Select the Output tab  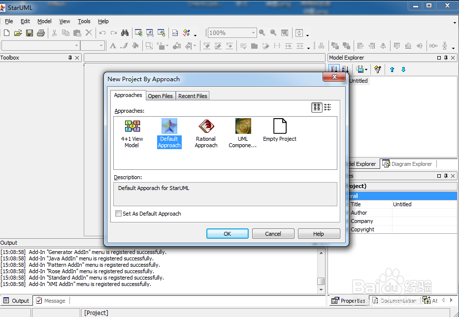(16, 301)
